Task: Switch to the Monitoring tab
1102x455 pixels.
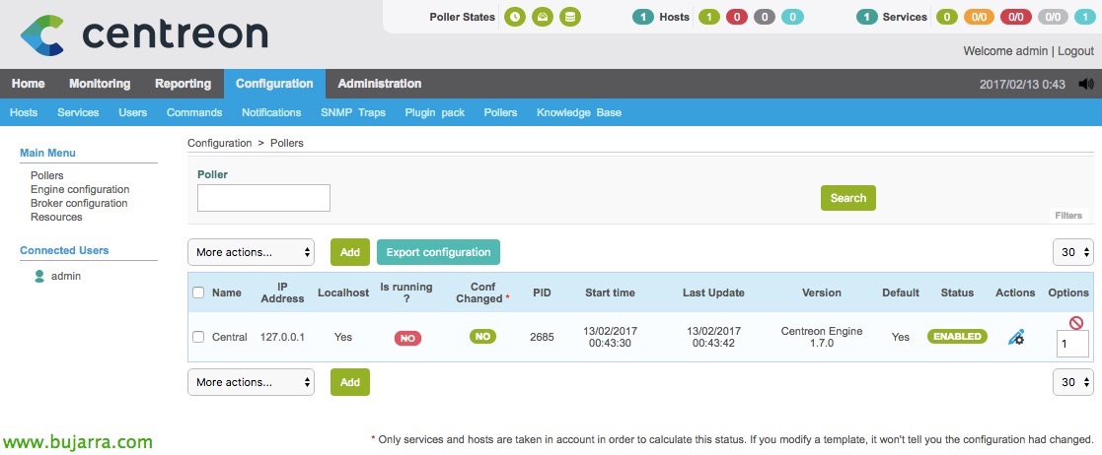Action: (x=100, y=84)
